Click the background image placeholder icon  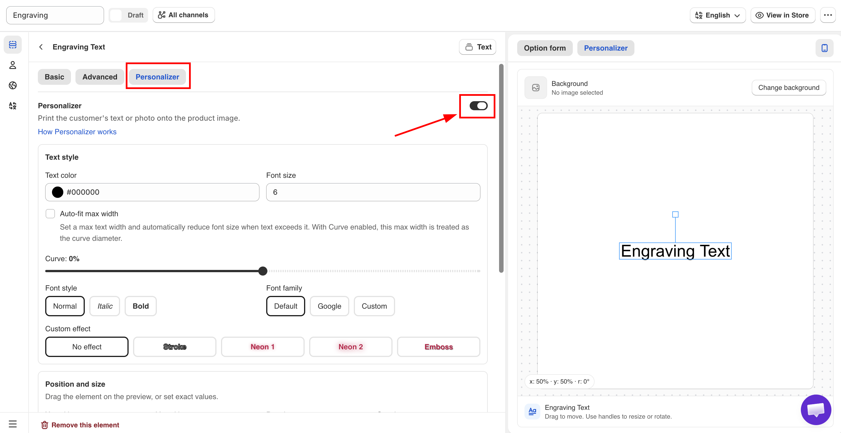tap(536, 88)
